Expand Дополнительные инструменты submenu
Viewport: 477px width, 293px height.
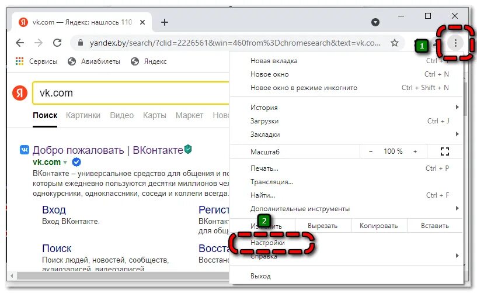(346, 209)
